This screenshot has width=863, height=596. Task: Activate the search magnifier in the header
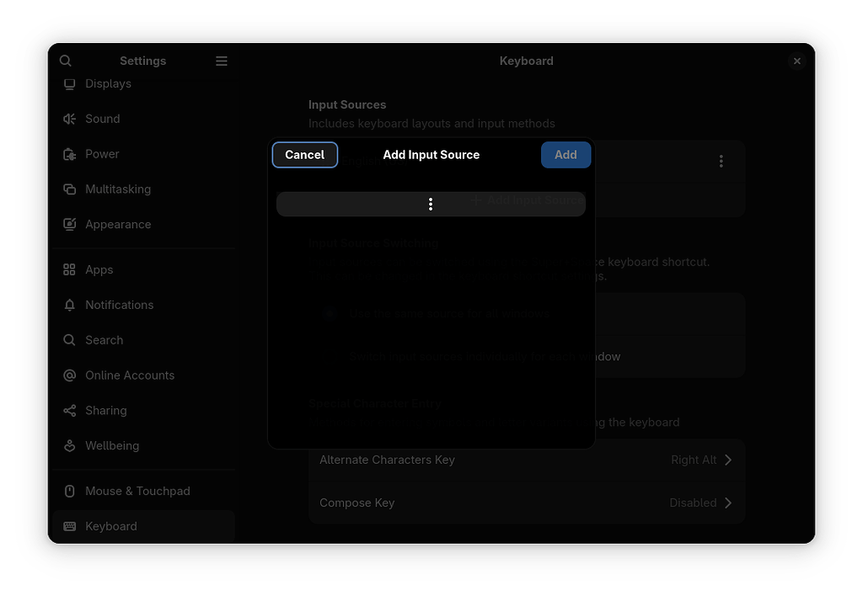(65, 61)
